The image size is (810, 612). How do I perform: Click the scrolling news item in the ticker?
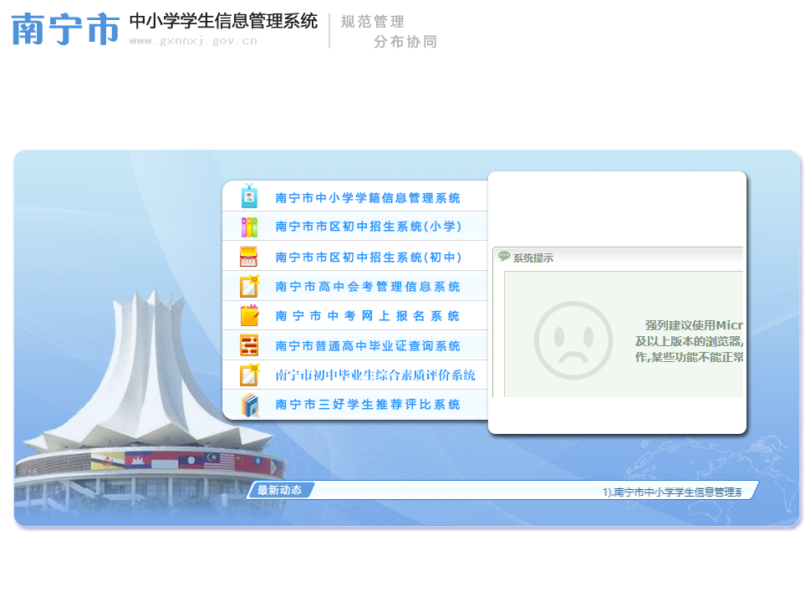click(672, 492)
